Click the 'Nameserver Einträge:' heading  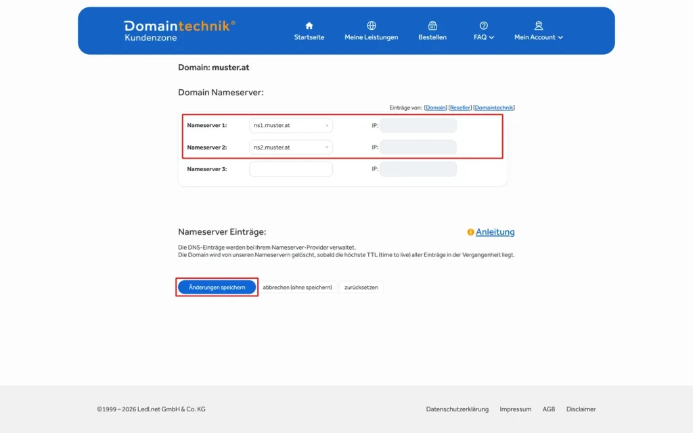222,232
